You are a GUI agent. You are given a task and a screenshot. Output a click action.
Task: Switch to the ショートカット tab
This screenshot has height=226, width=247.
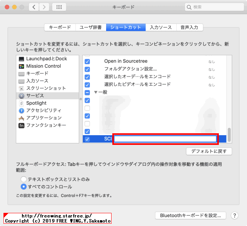(126, 27)
